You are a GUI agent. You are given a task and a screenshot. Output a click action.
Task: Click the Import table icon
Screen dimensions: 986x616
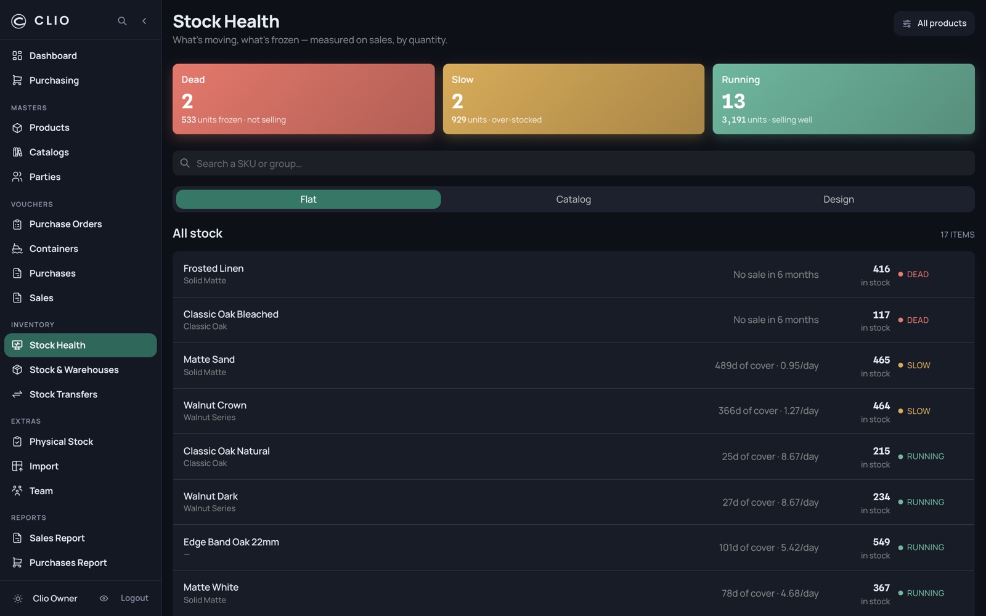click(17, 466)
